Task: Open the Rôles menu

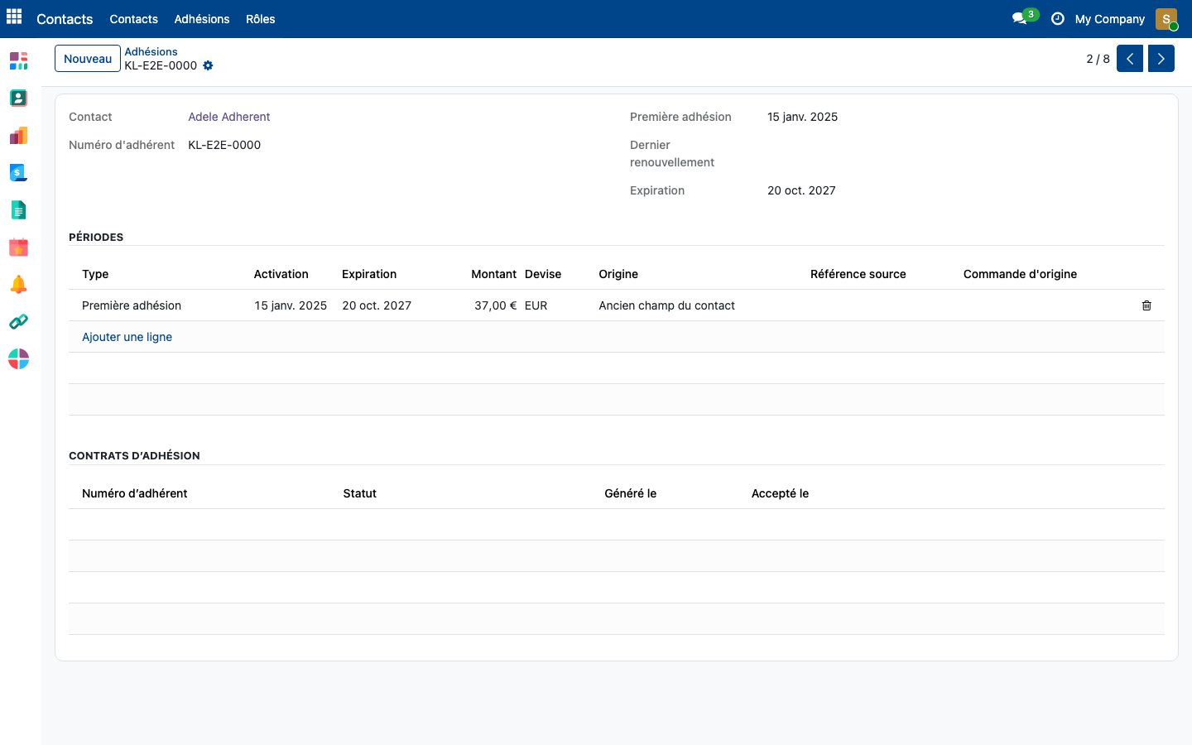Action: click(x=260, y=19)
